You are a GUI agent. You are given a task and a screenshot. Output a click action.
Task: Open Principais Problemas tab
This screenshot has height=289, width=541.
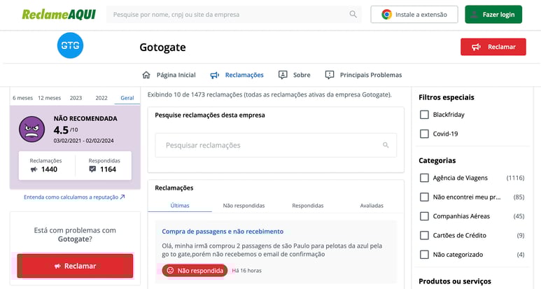(363, 75)
